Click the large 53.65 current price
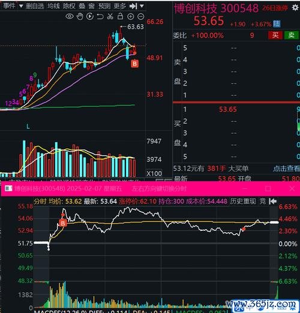The height and width of the screenshot is (313, 300). 209,21
